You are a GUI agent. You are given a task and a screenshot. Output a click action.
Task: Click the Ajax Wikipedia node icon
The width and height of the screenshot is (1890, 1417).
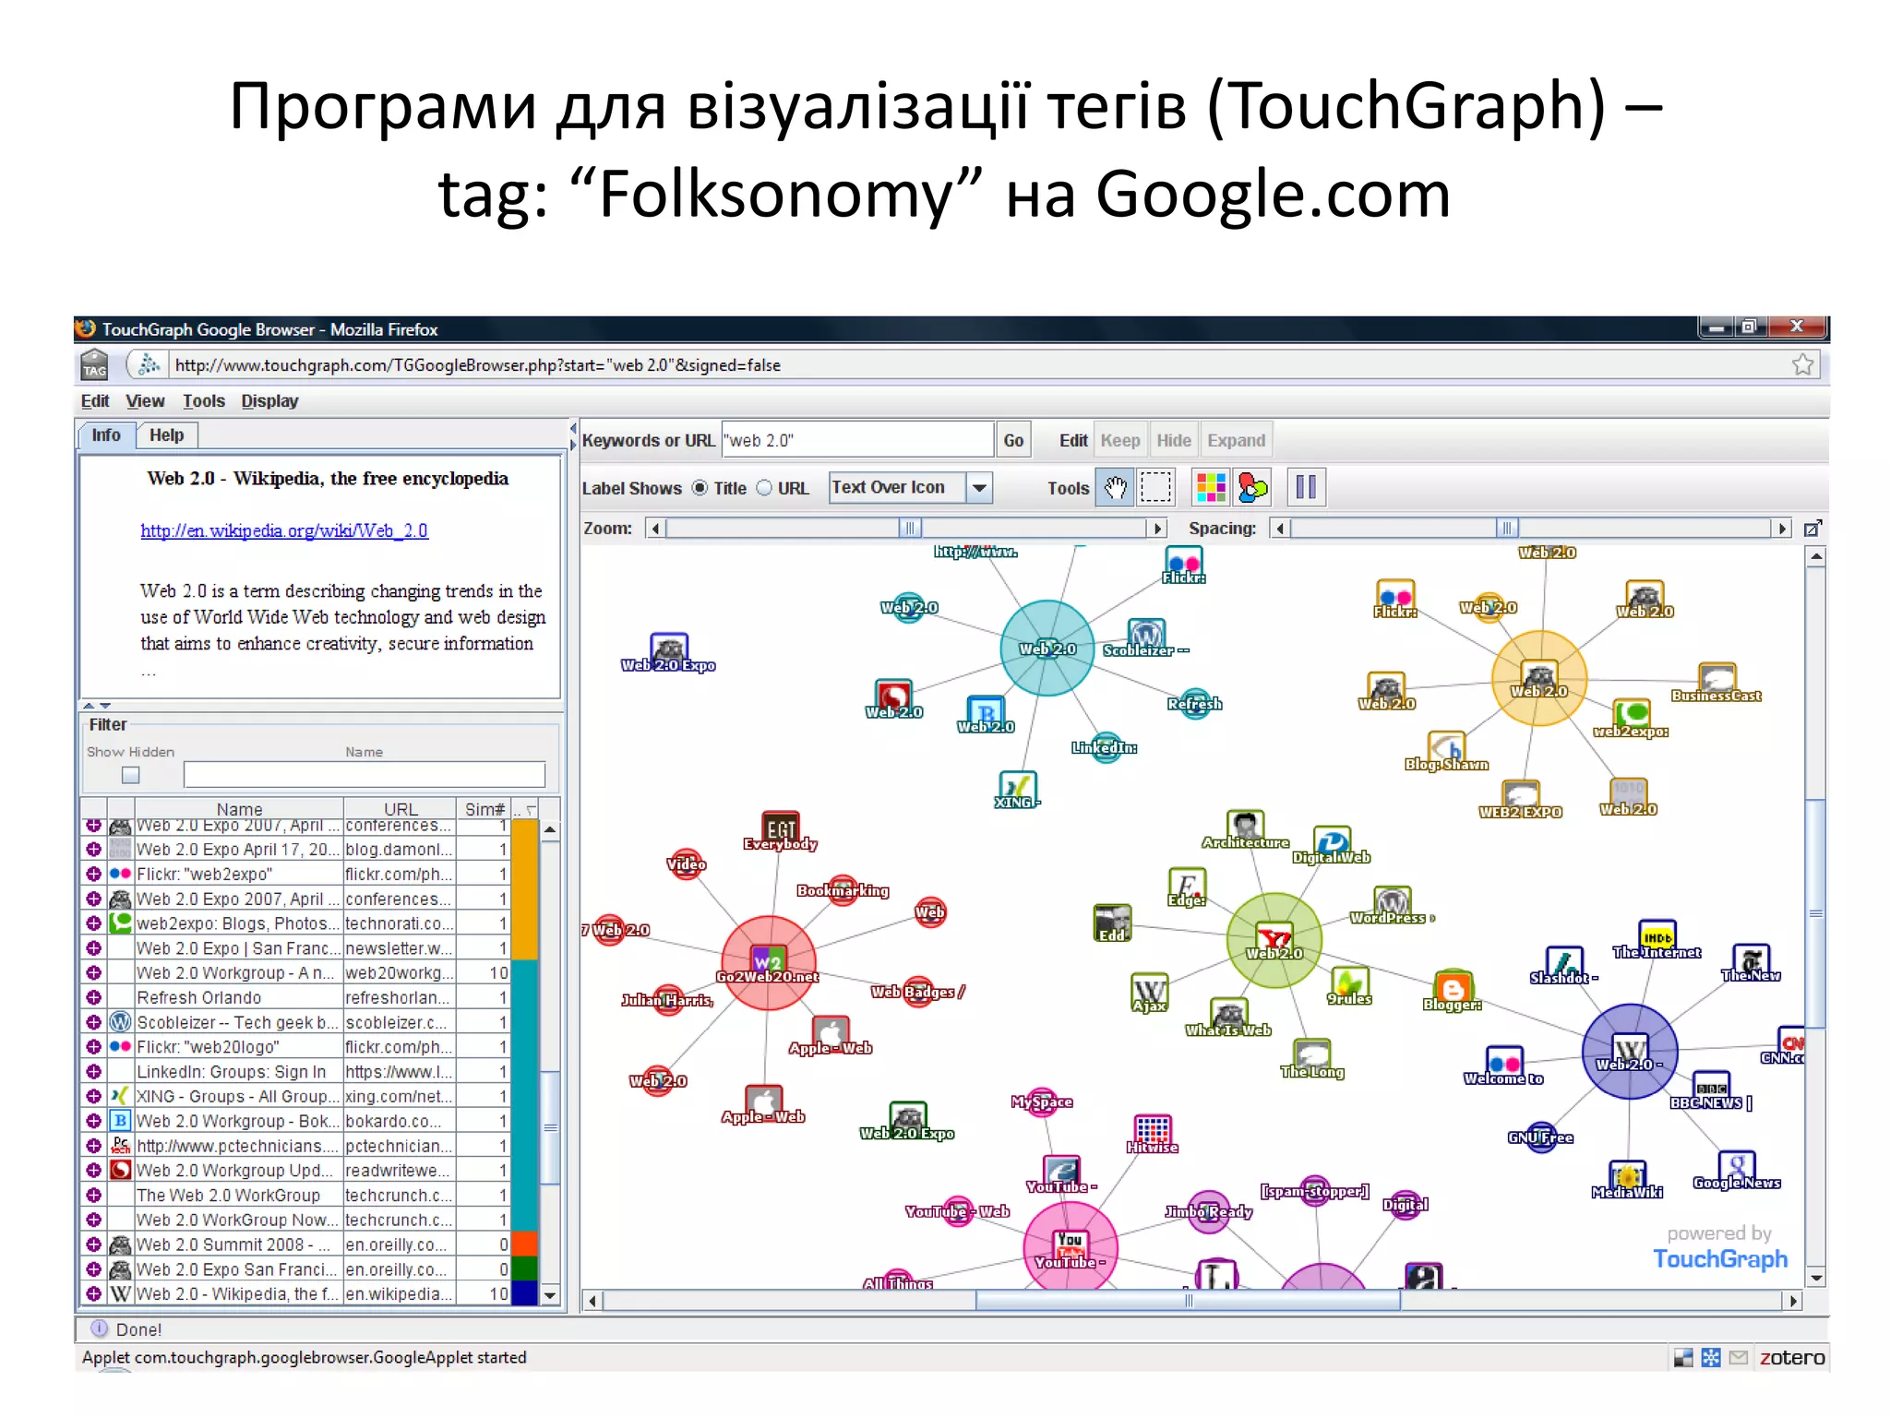coord(1150,991)
